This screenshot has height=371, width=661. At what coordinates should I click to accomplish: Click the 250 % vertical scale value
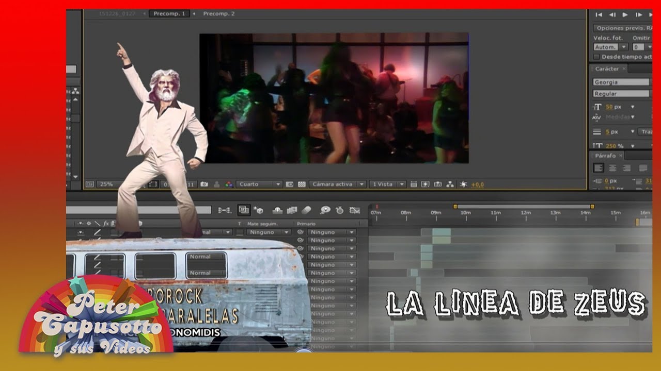click(x=615, y=146)
